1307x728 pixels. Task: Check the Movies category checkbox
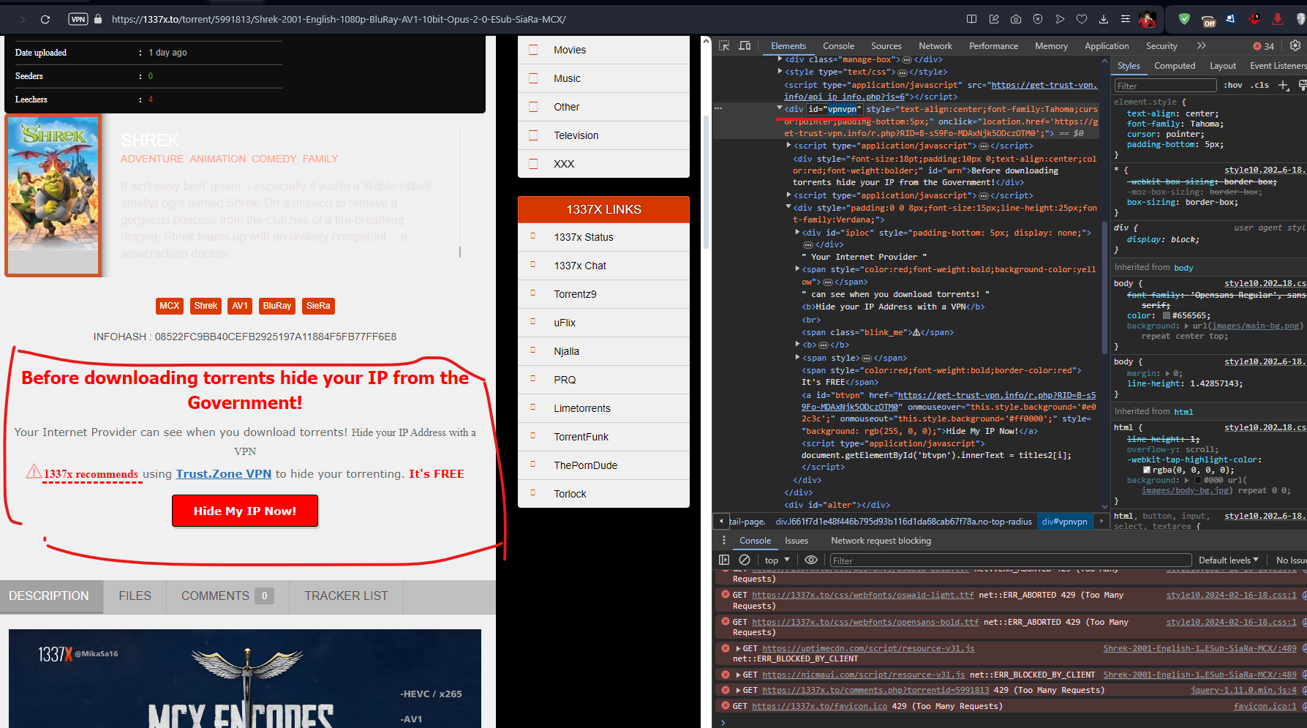pyautogui.click(x=533, y=50)
